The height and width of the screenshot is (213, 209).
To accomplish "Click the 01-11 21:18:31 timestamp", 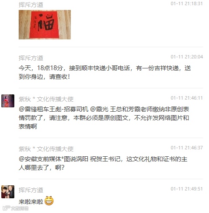I will tap(187, 3).
